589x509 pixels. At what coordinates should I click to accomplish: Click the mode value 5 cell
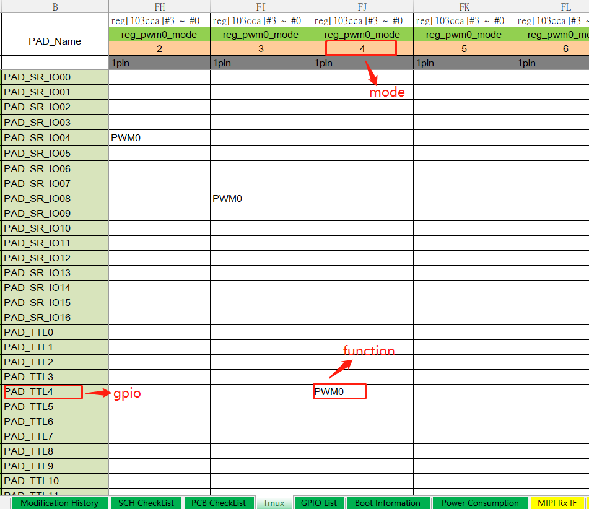[464, 48]
